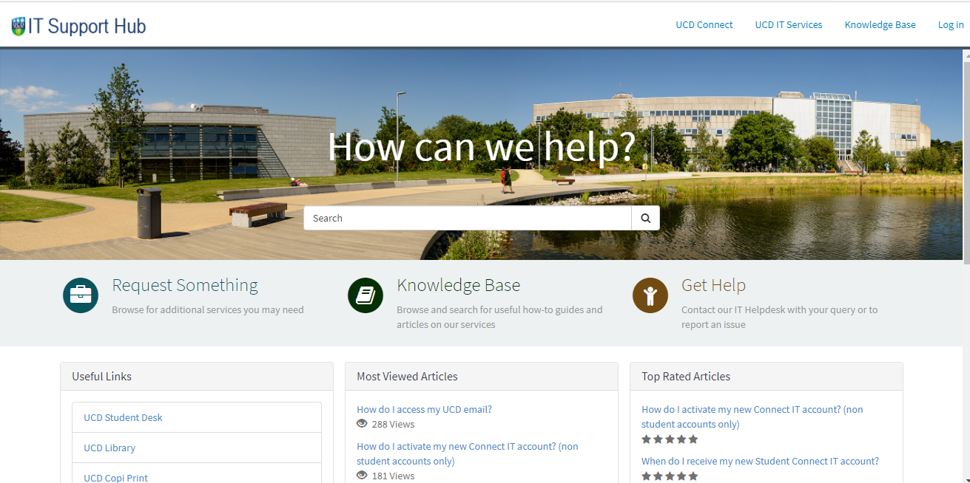Click the Log in link
Viewport: 970px width, 483px height.
tap(950, 24)
